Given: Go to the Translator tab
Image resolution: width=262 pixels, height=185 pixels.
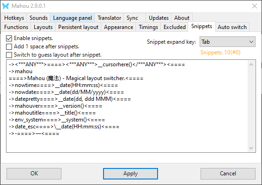Looking at the screenshot, I should pos(109,18).
